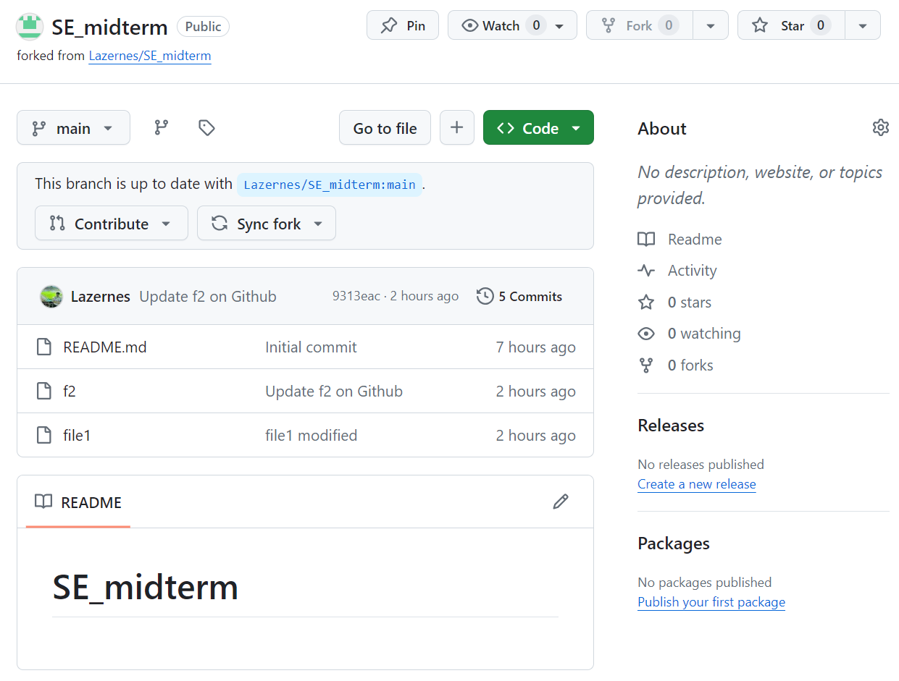
Task: Click the watching eye icon in About
Action: point(646,334)
